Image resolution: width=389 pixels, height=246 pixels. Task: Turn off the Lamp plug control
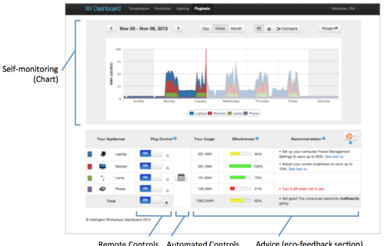151,177
